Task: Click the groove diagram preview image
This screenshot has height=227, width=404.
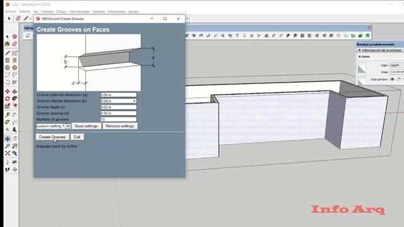Action: 88,62
